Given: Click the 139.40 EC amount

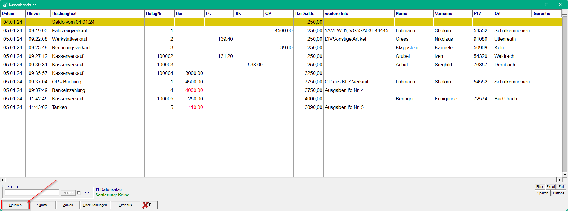Looking at the screenshot, I should (x=225, y=39).
